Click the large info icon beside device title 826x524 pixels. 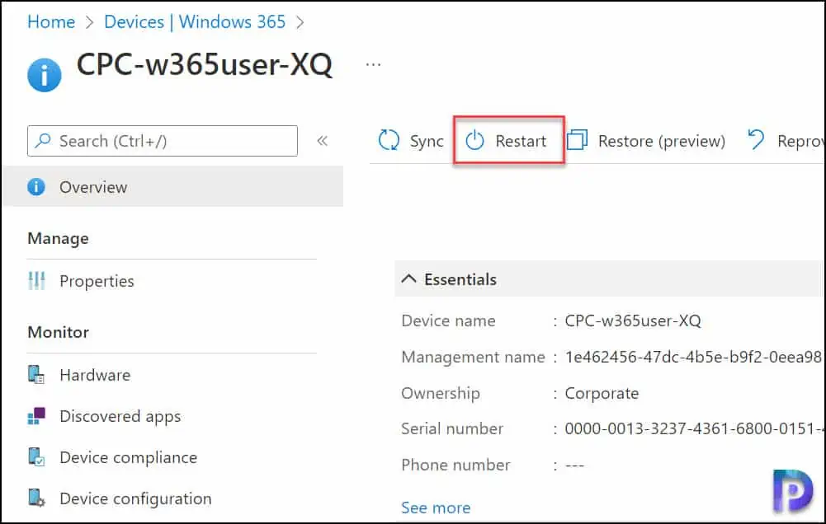(45, 75)
